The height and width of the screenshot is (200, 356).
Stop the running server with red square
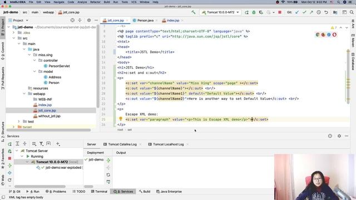tap(280, 12)
